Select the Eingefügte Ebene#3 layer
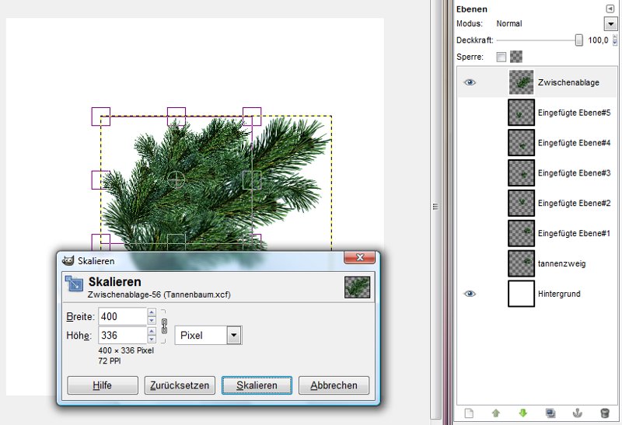The height and width of the screenshot is (425, 622). (x=574, y=172)
